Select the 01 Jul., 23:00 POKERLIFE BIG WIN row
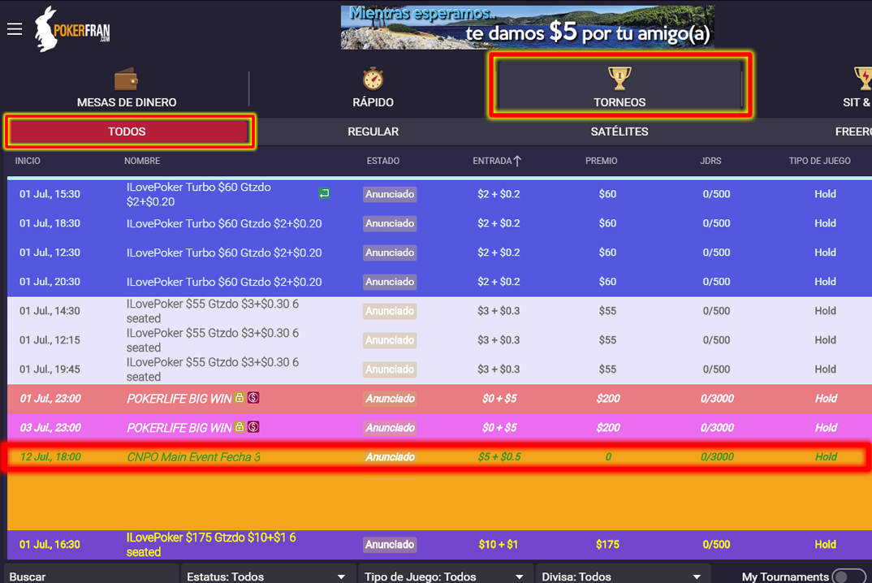 point(439,399)
